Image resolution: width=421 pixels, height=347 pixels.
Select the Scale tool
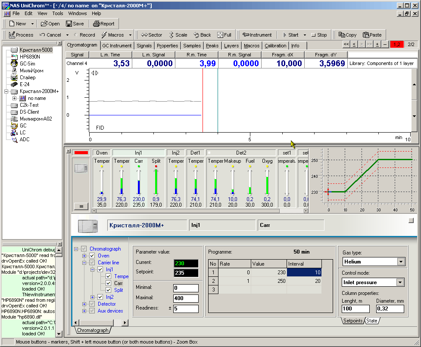(x=178, y=35)
